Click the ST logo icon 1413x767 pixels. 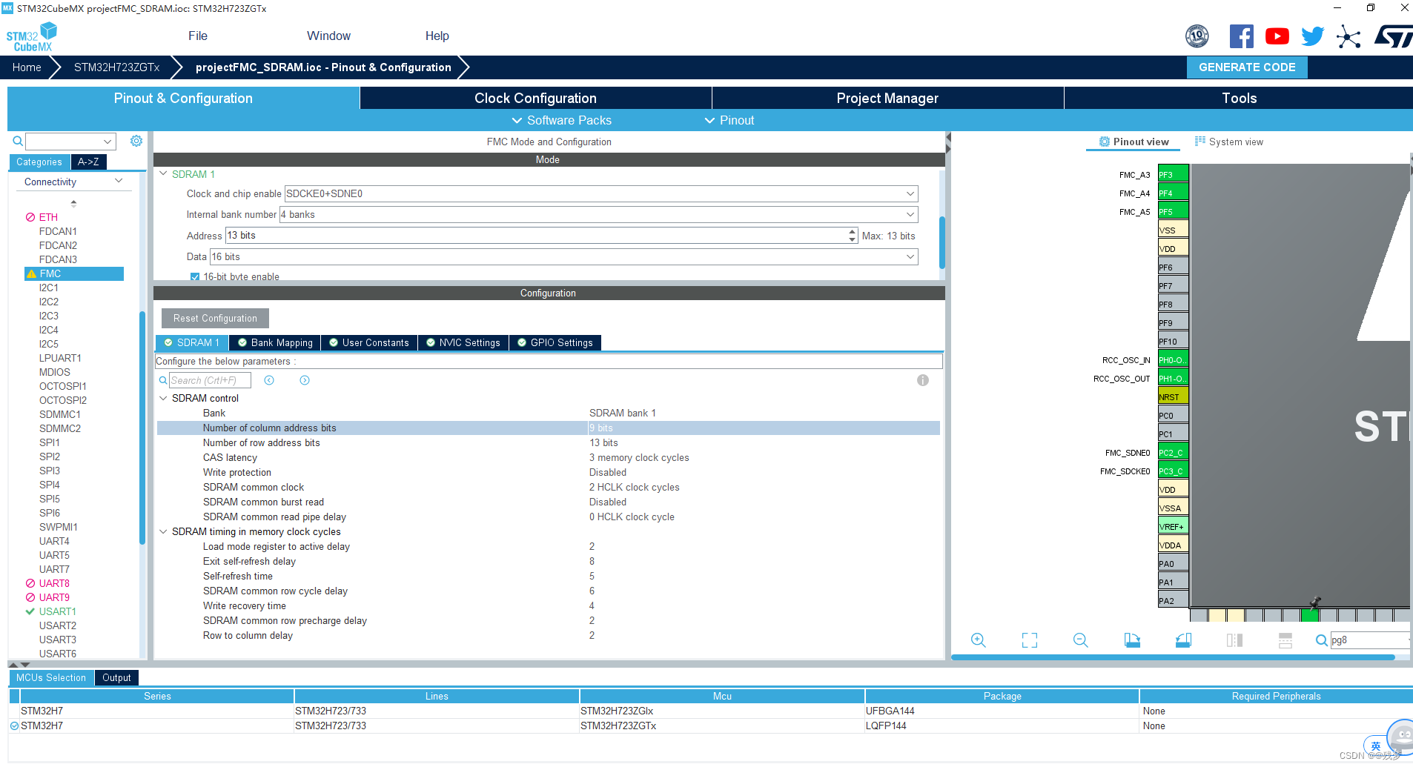pos(1394,36)
